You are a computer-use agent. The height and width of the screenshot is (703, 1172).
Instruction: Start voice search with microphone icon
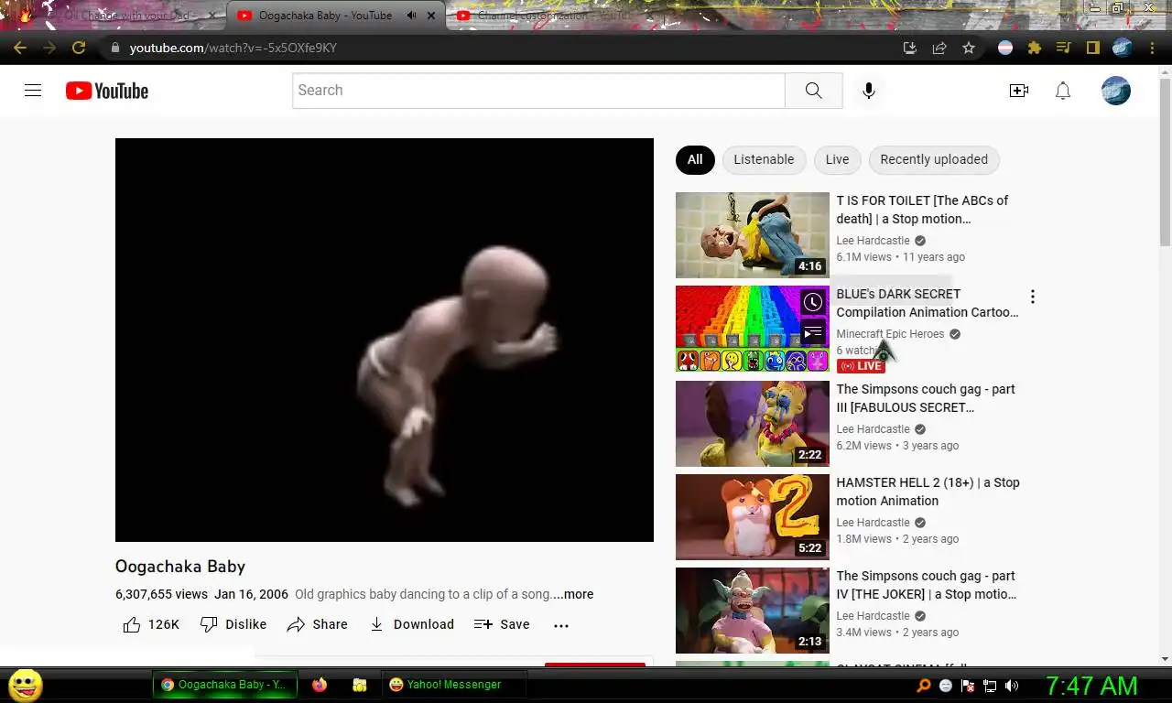(868, 91)
